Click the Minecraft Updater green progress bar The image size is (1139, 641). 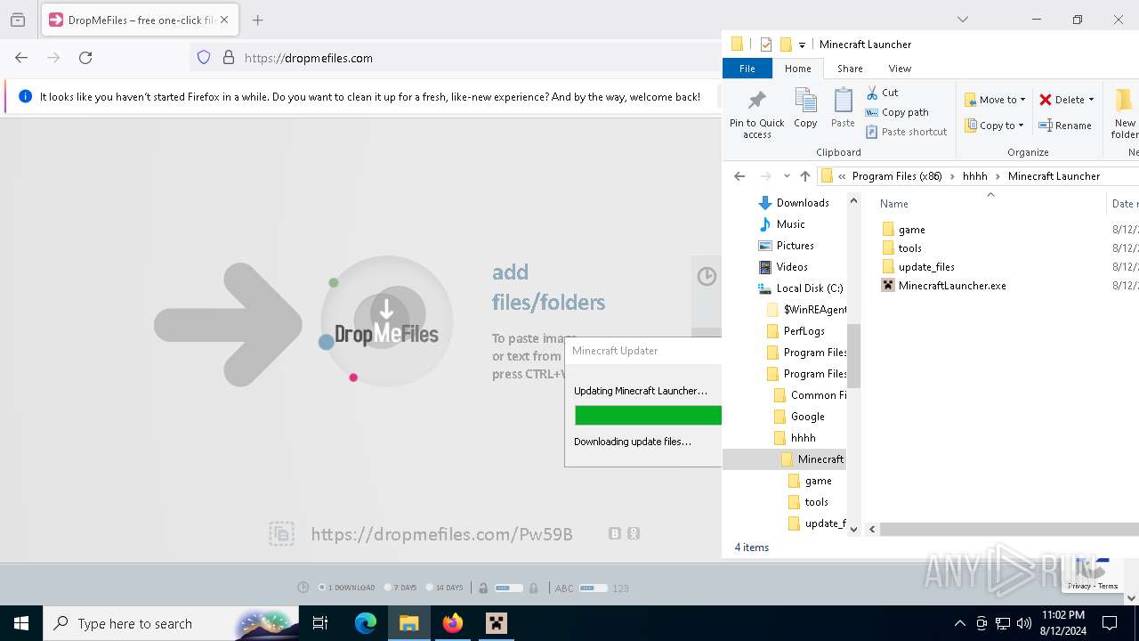tap(648, 415)
